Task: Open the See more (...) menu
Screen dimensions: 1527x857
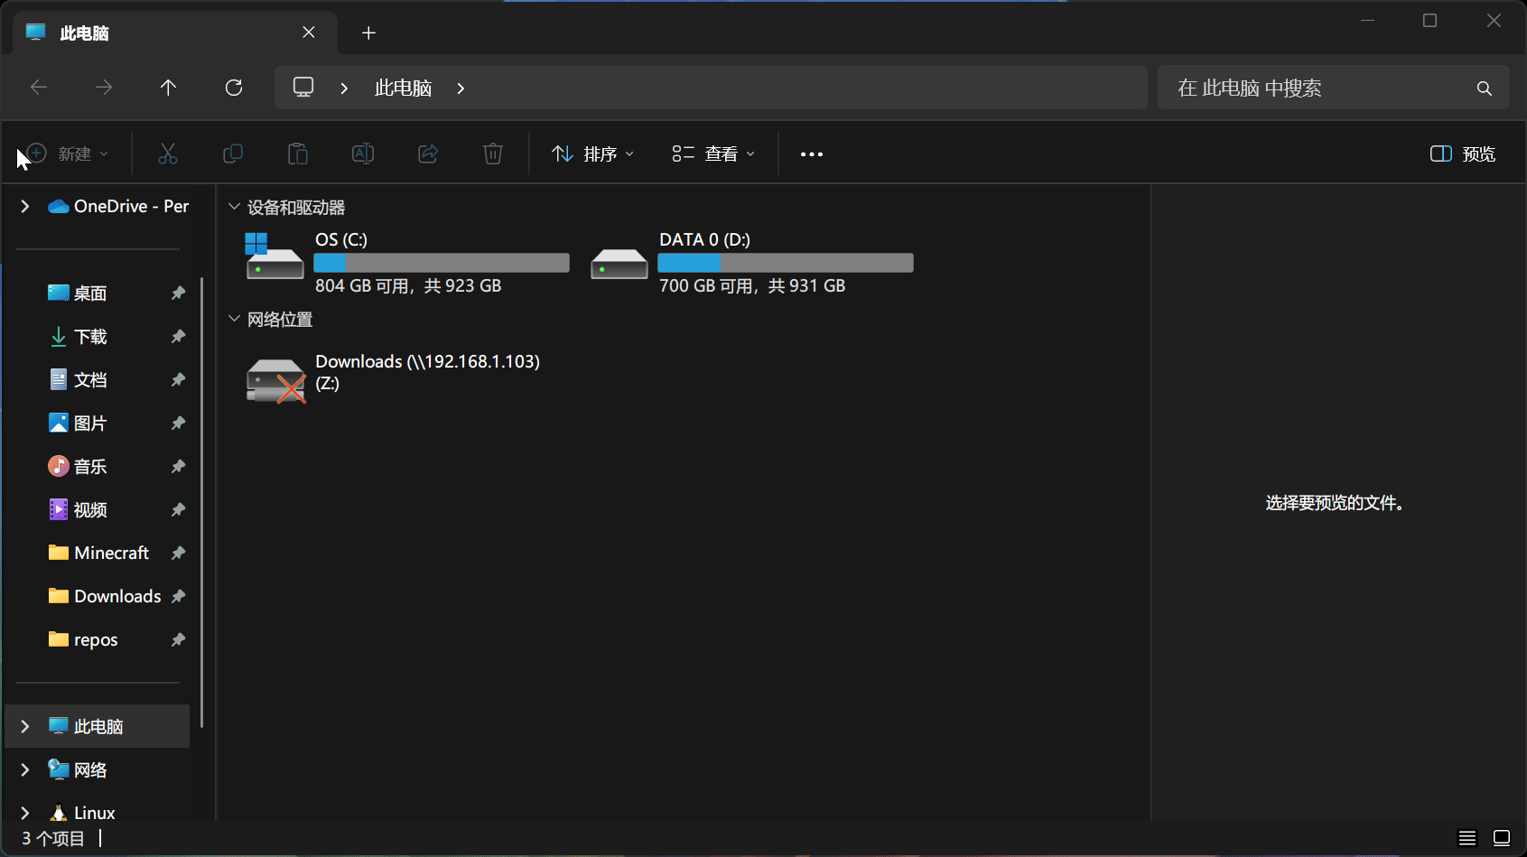Action: point(810,154)
